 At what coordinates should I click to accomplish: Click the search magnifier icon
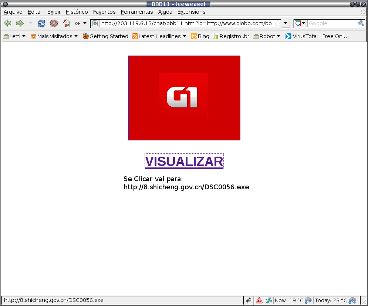point(361,23)
